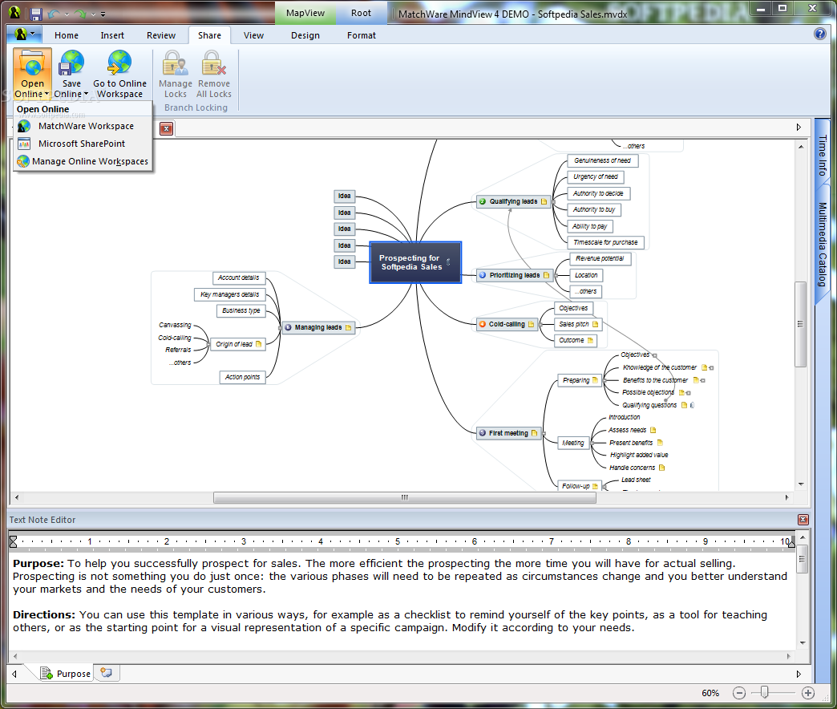Click Go to Online Workspace icon
837x709 pixels.
[119, 63]
